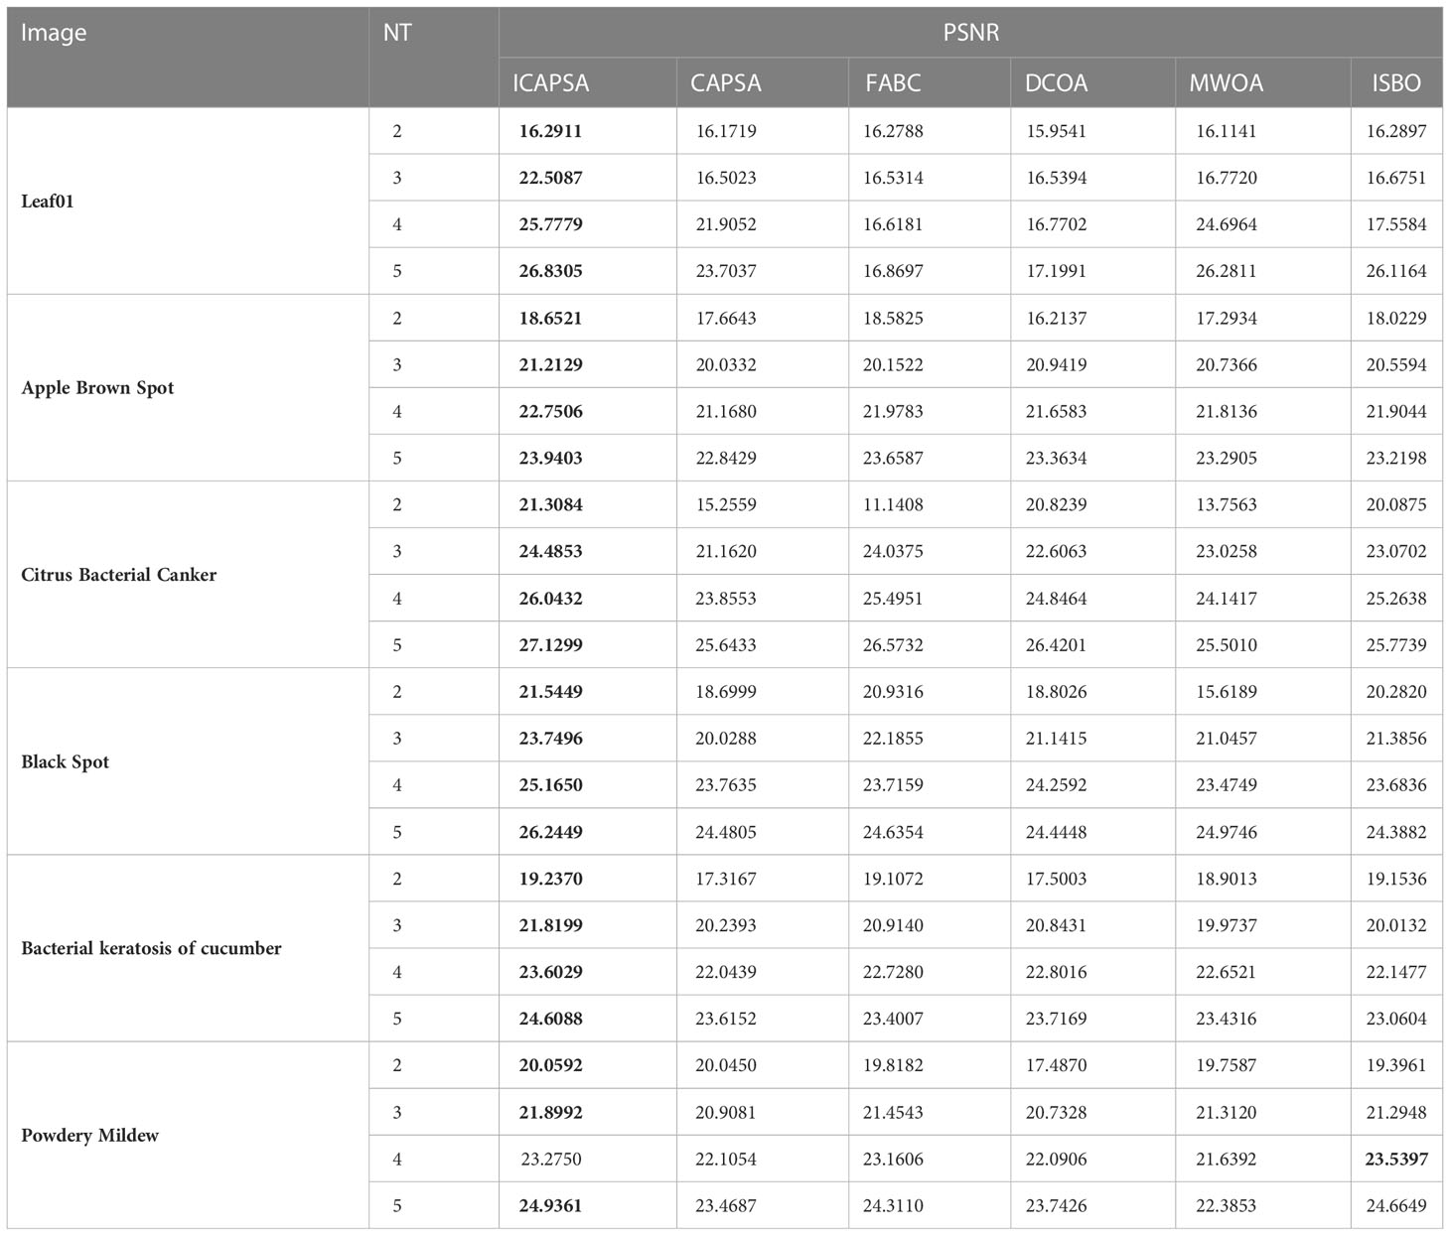Select the value 20.0450

point(726,1065)
